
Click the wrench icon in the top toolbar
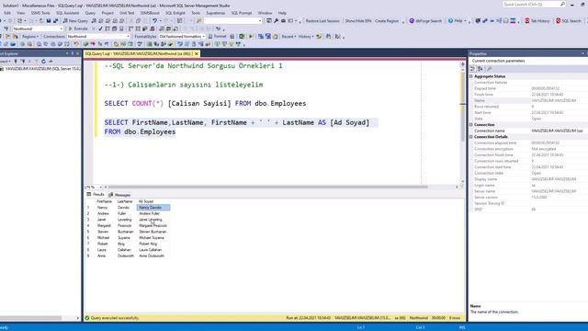point(277,21)
